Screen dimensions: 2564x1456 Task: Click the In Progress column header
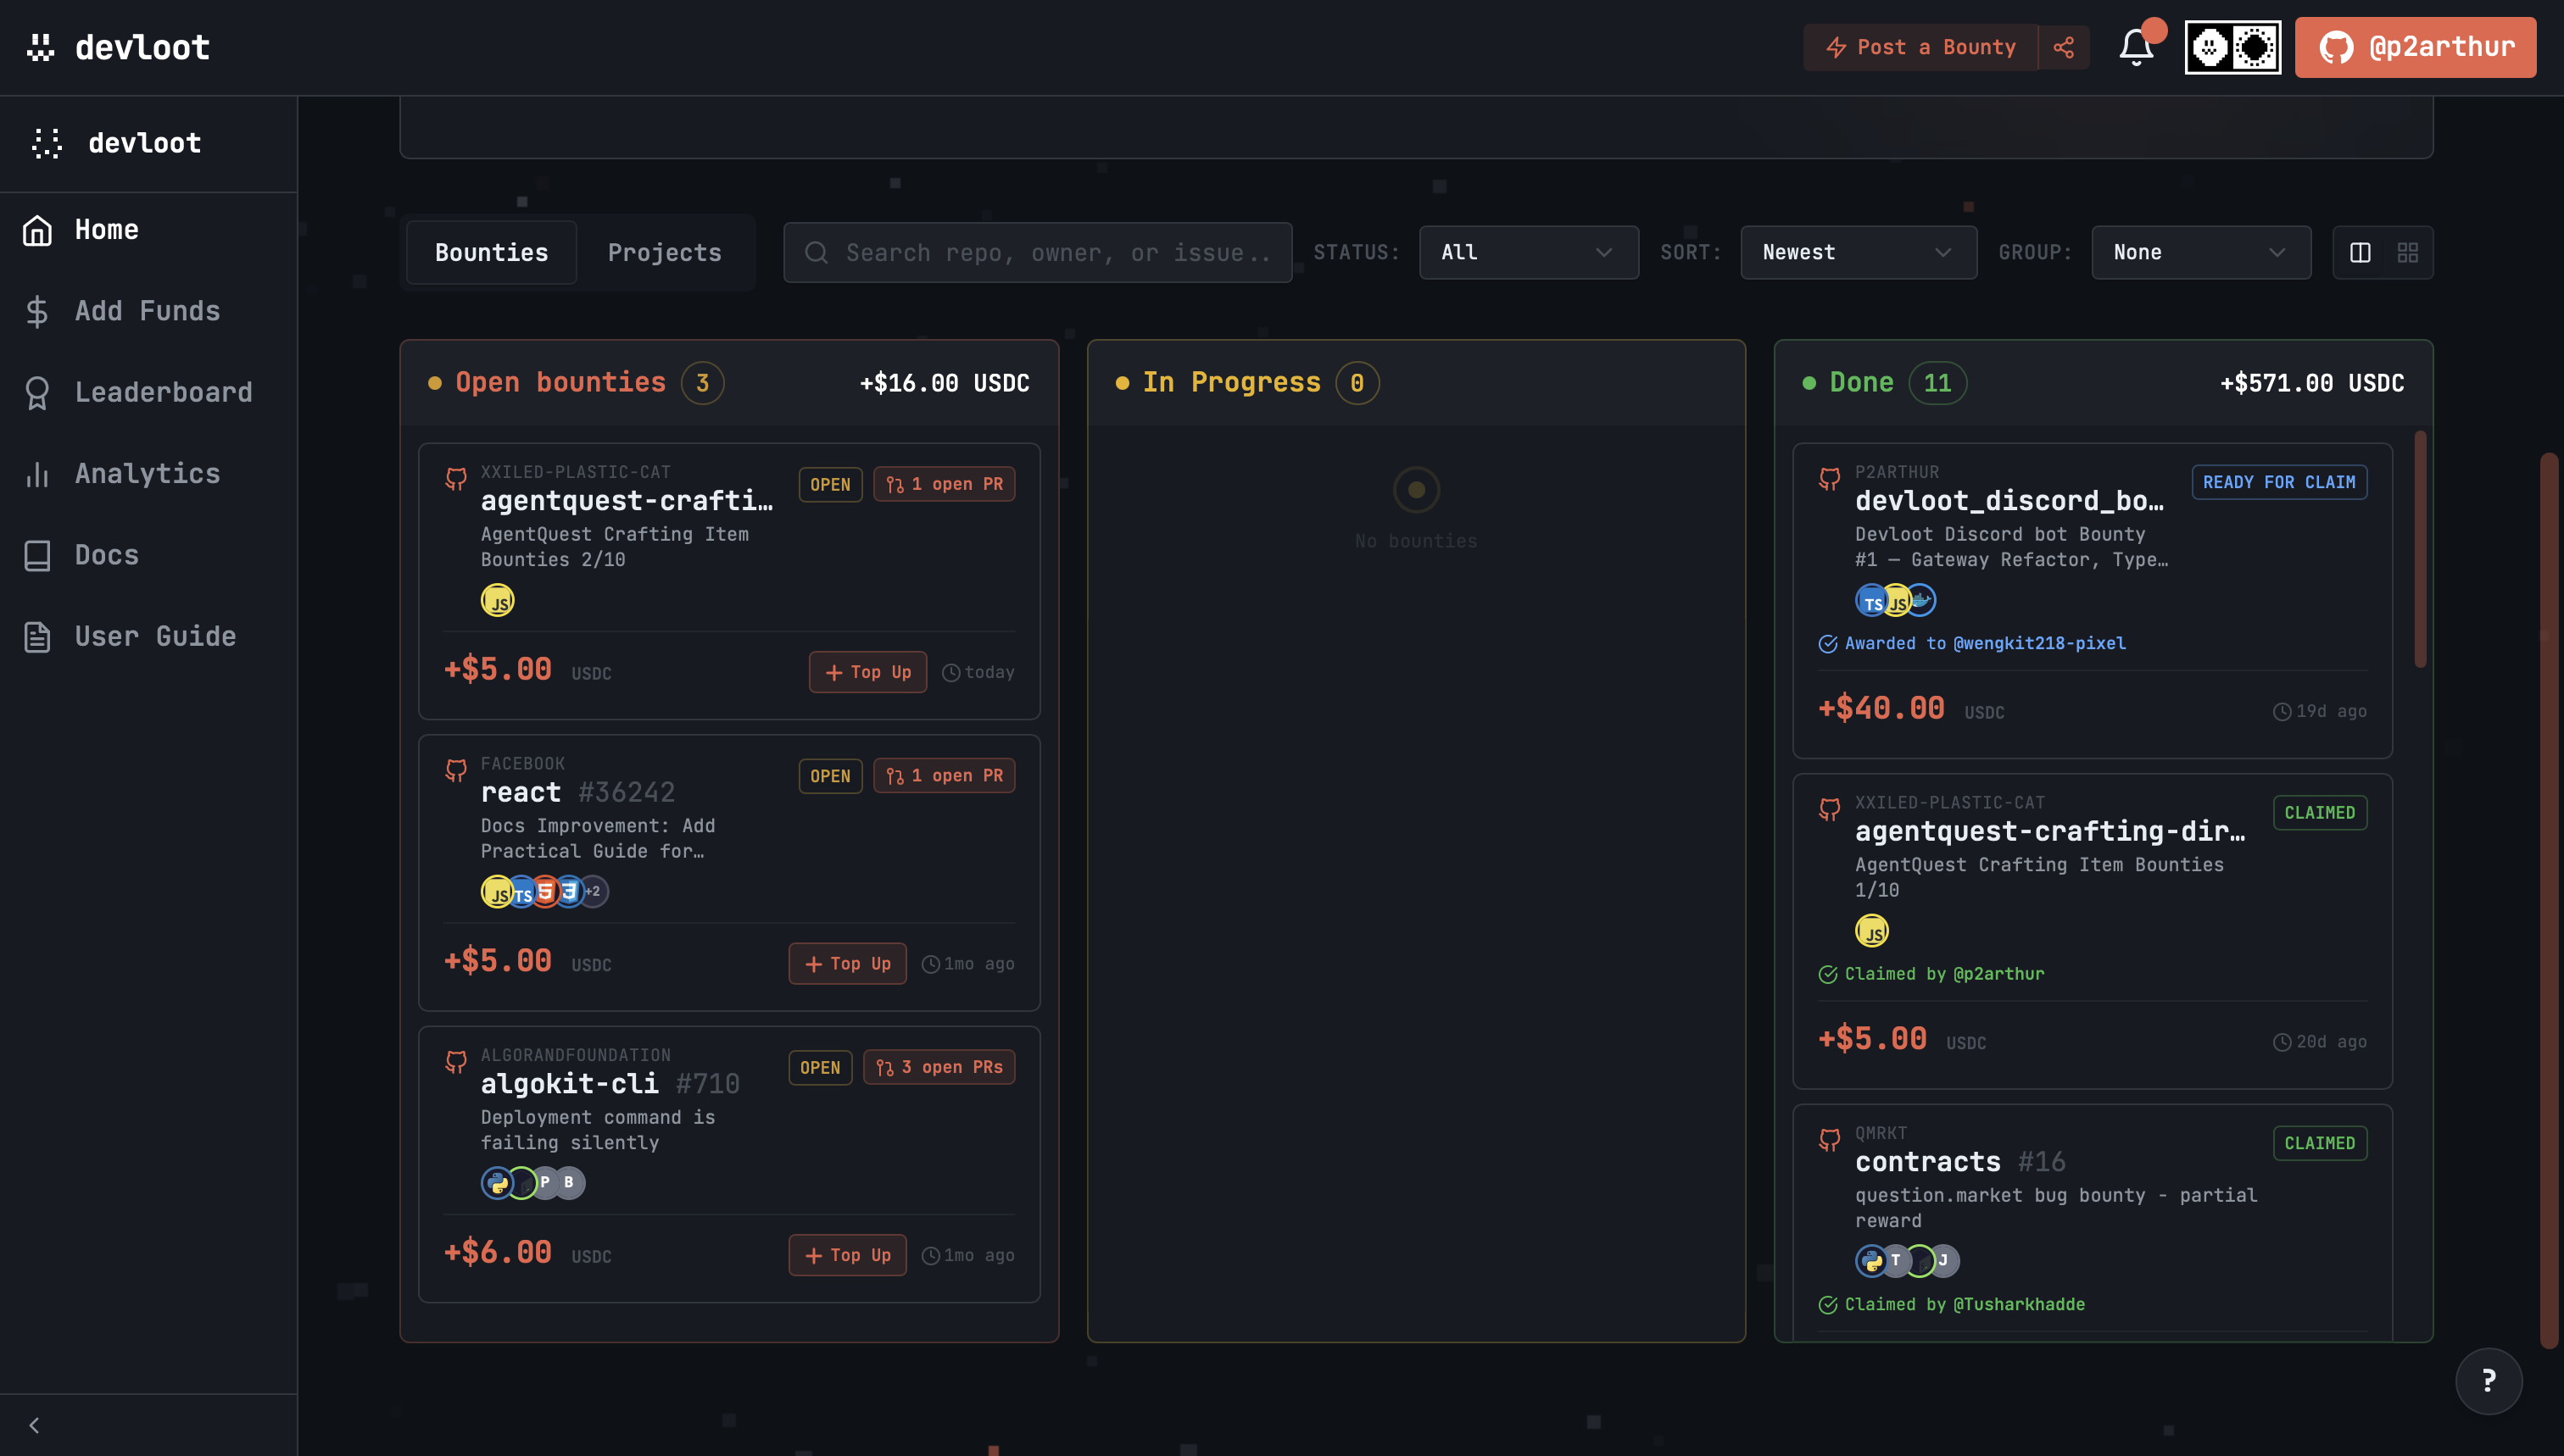(1416, 383)
